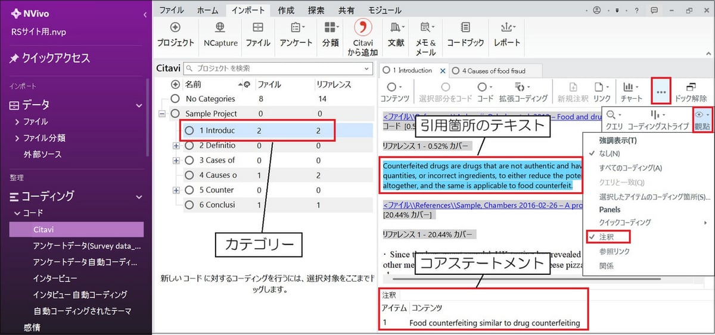Switch to the ホーム ribbon tab
This screenshot has height=335, width=715.
207,10
